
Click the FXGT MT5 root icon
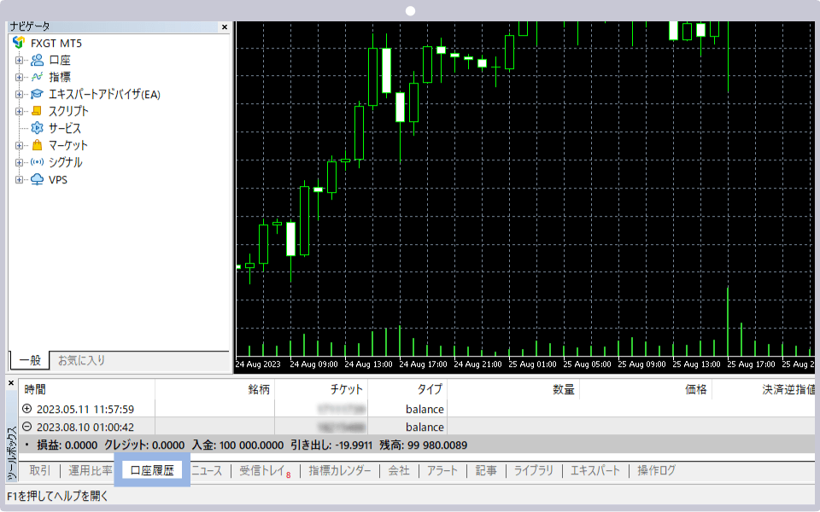[x=20, y=43]
